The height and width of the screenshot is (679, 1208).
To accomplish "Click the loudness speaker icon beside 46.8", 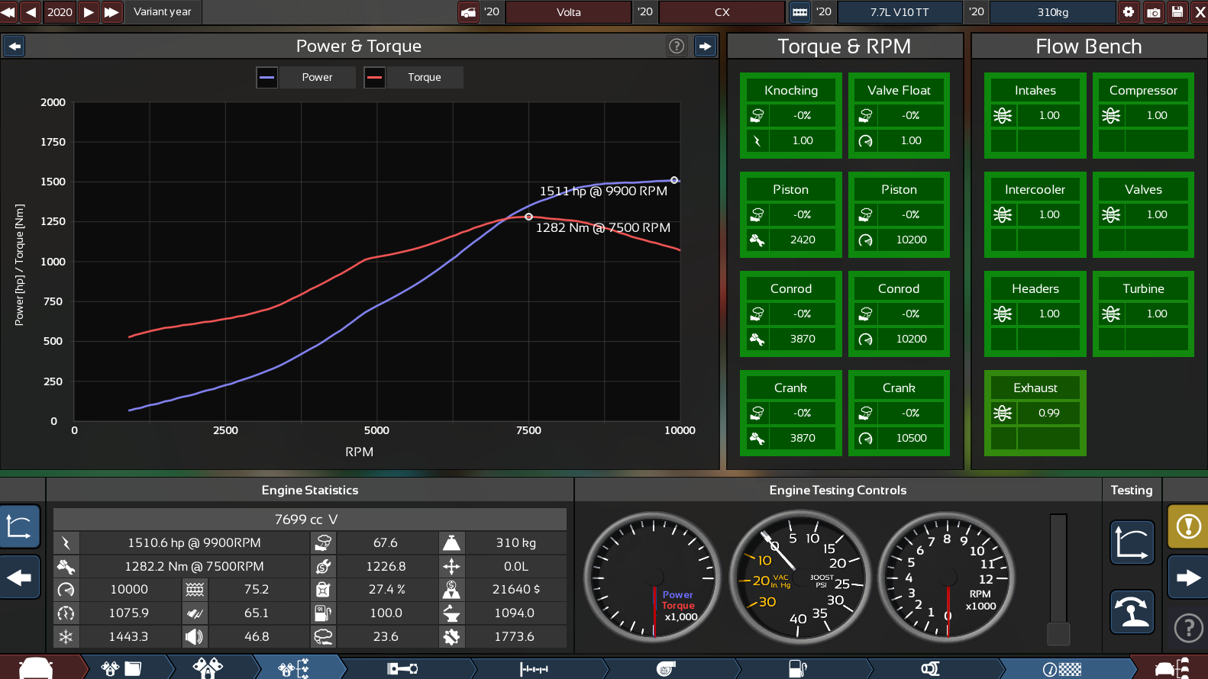I will [195, 636].
